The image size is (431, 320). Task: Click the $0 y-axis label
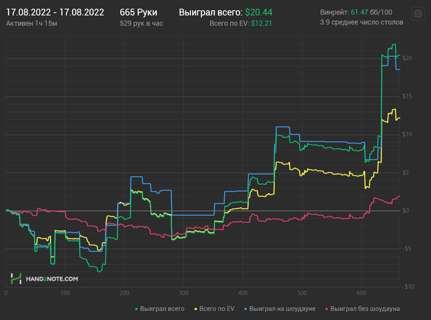tap(405, 211)
